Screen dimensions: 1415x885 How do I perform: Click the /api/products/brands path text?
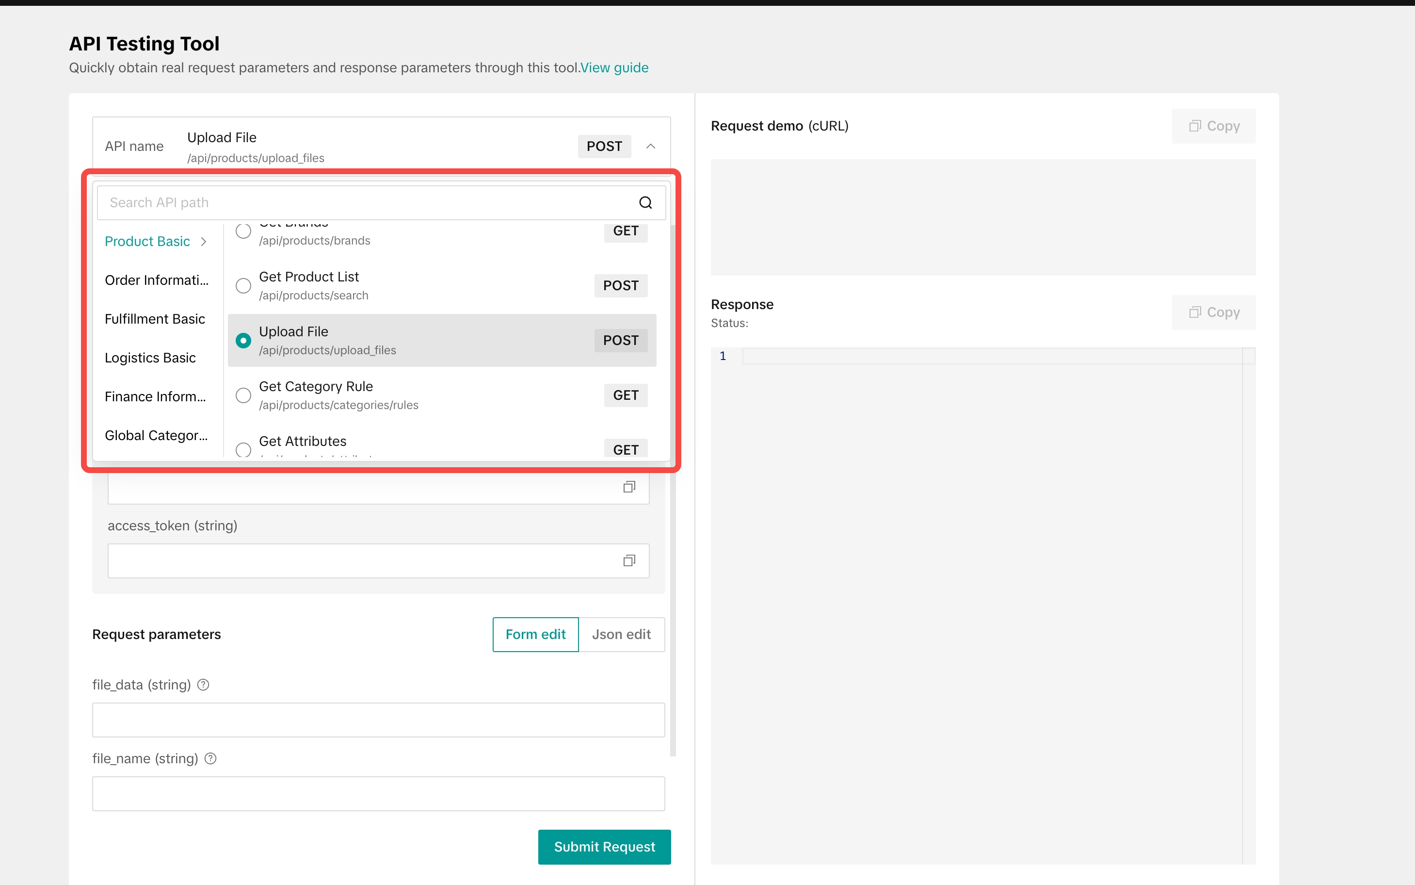(315, 241)
